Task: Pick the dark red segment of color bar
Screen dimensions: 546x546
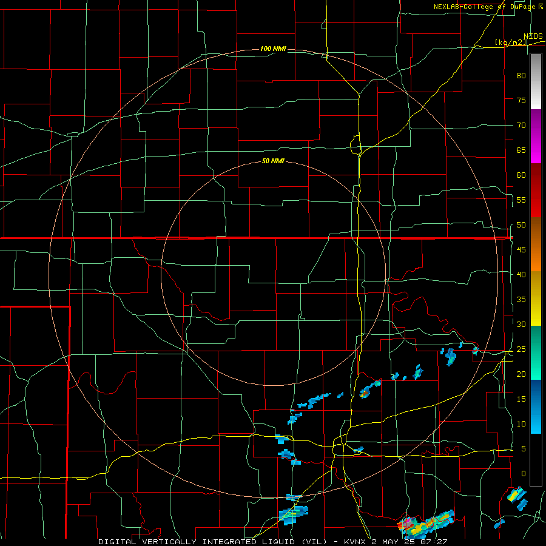Action: 536,190
